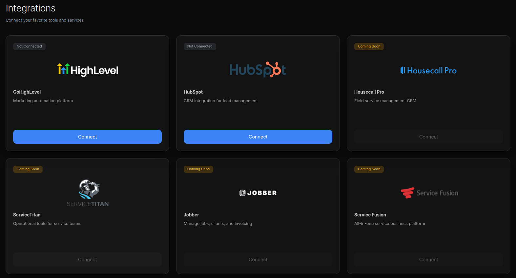Image resolution: width=516 pixels, height=278 pixels.
Task: Click the Coming Soon badge on ServiceTitan
Action: [28, 169]
